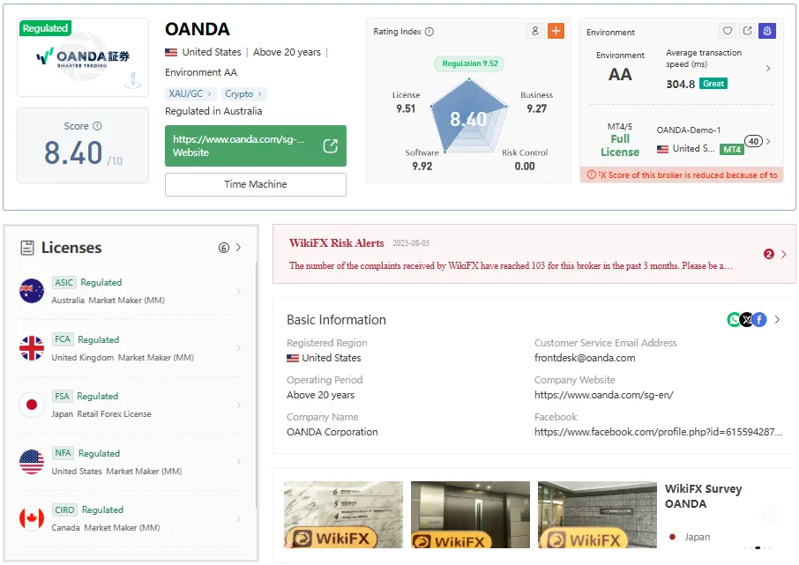Viewport: 799px width, 565px height.
Task: Click the X social icon
Action: [746, 319]
